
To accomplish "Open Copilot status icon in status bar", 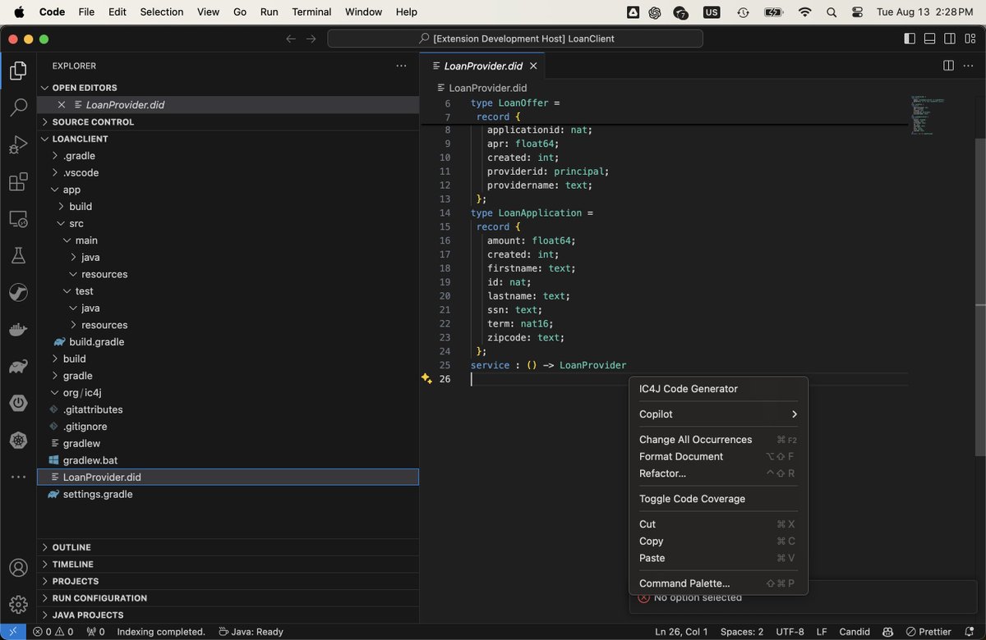I will click(888, 632).
